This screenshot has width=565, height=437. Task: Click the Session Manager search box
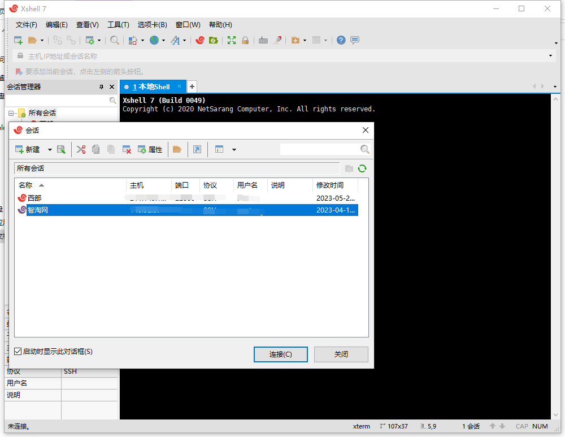[x=57, y=100]
